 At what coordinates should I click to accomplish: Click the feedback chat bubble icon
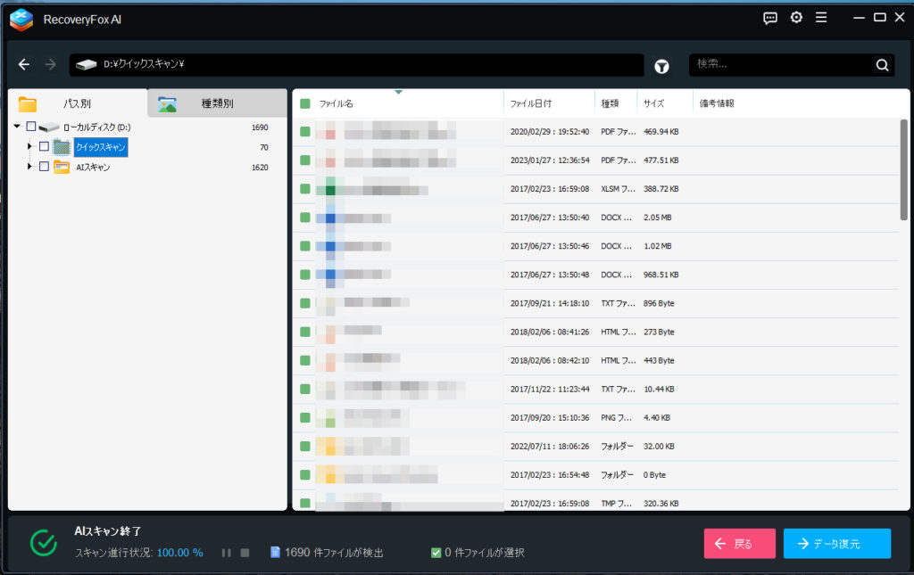(x=770, y=18)
